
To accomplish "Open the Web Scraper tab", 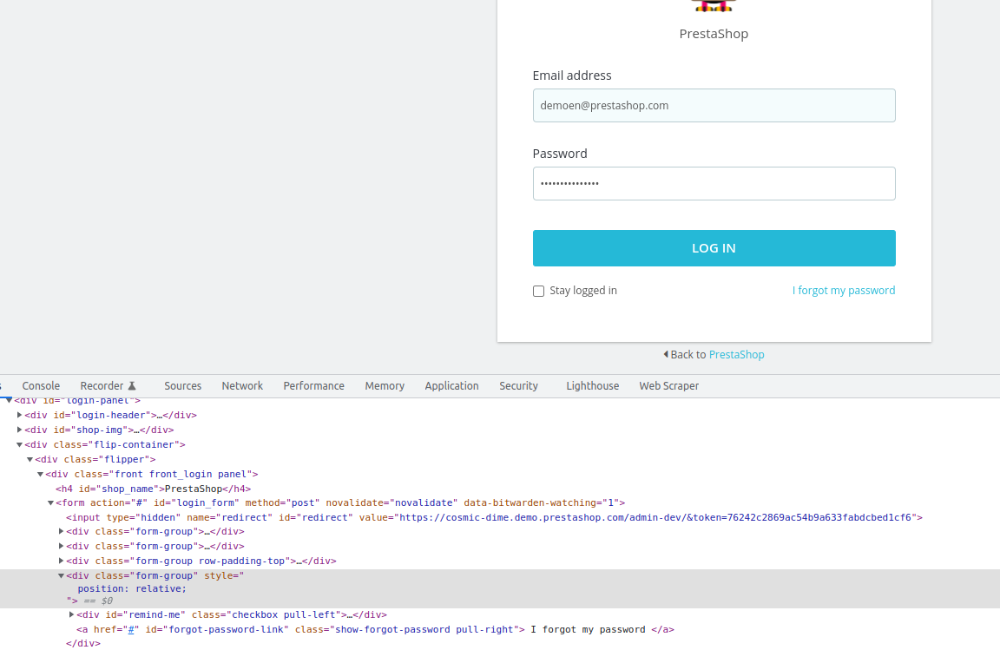I will pyautogui.click(x=668, y=385).
